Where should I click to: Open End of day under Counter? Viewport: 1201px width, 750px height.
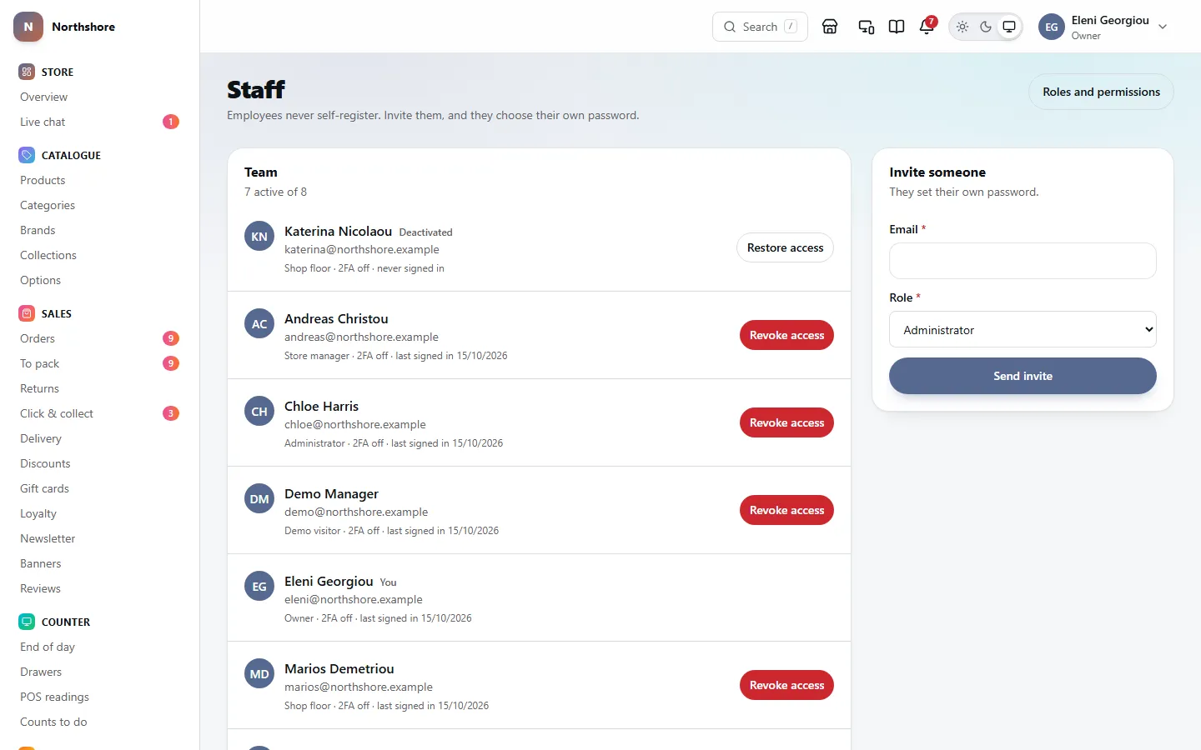(48, 647)
